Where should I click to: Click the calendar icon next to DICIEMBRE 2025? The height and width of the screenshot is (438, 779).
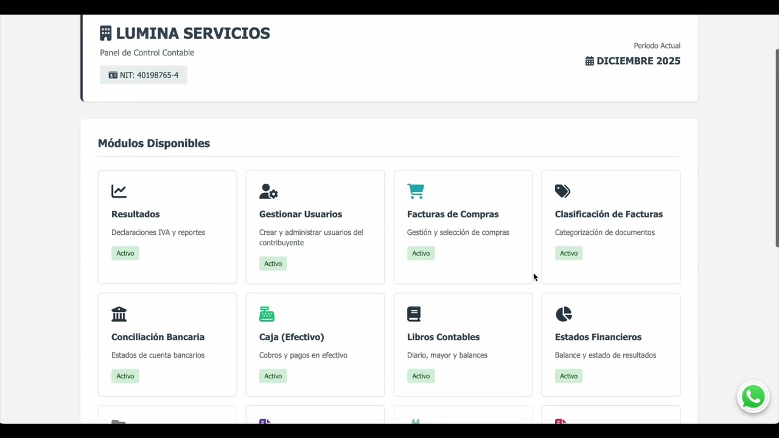point(590,61)
